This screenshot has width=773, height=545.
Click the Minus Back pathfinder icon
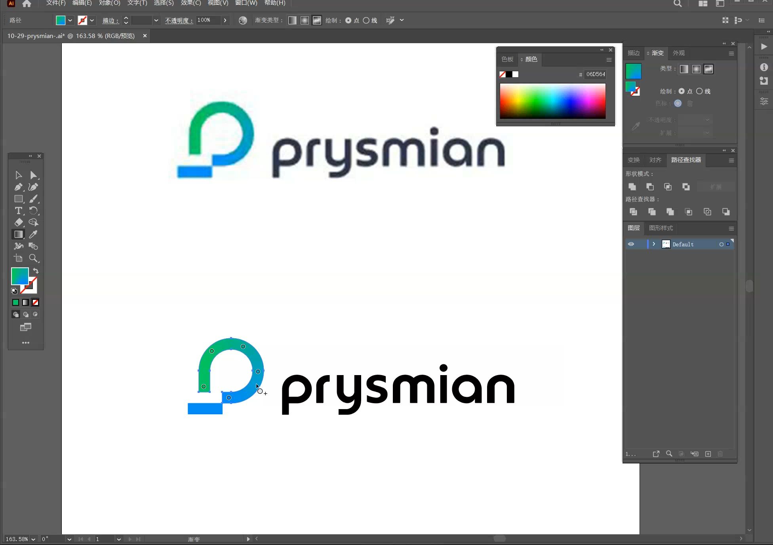pos(726,212)
